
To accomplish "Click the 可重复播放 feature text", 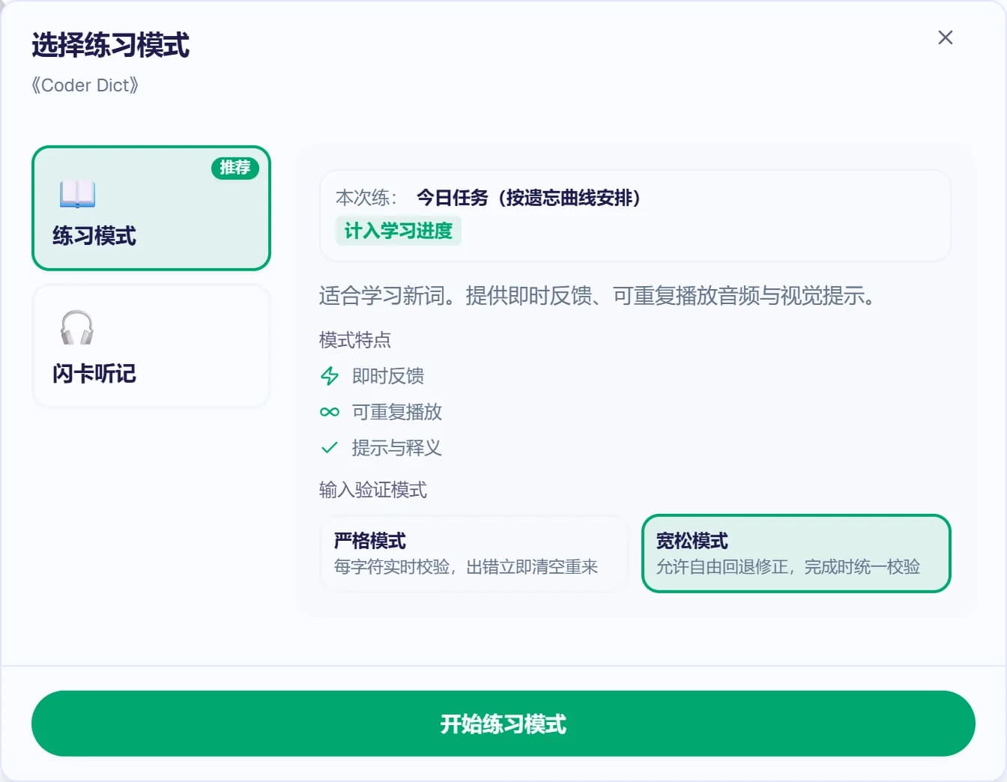I will (397, 412).
